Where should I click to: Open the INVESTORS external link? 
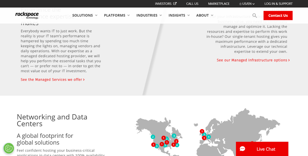click(166, 4)
